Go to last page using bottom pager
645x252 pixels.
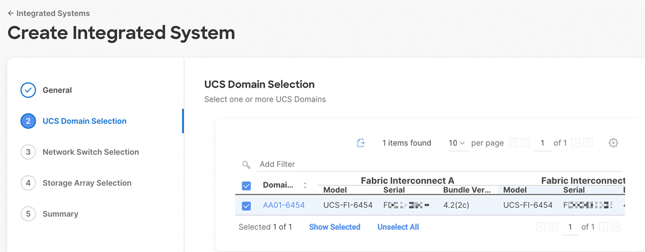616,227
